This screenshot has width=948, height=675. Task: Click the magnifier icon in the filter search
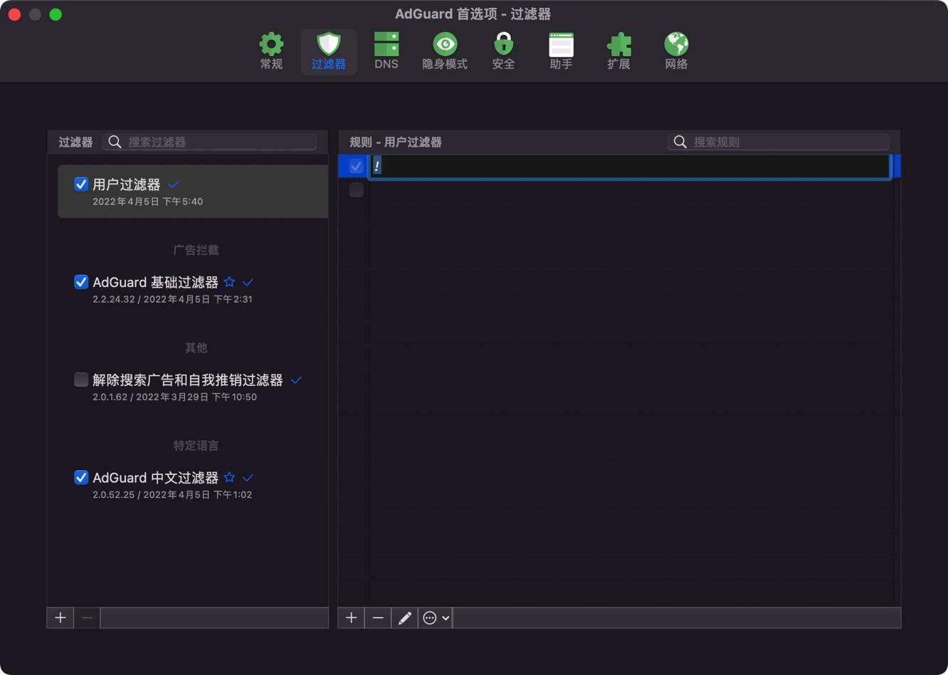[x=115, y=142]
